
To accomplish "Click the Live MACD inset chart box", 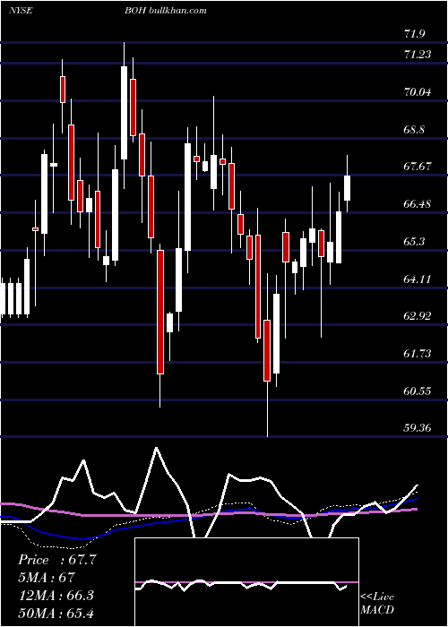I will click(x=246, y=582).
